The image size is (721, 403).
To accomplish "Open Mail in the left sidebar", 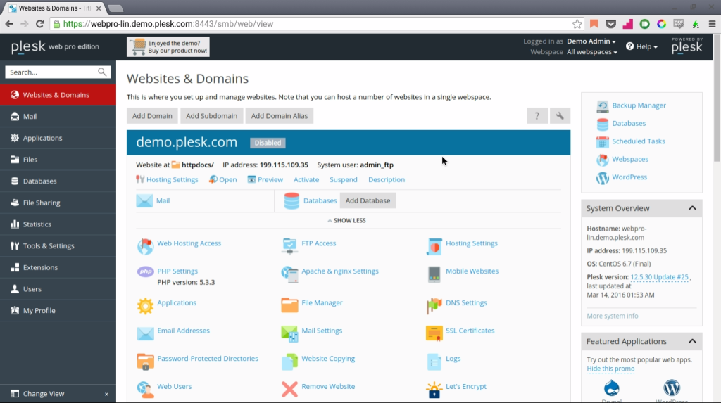I will click(x=30, y=117).
